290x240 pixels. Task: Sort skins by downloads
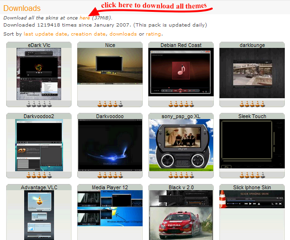point(123,34)
